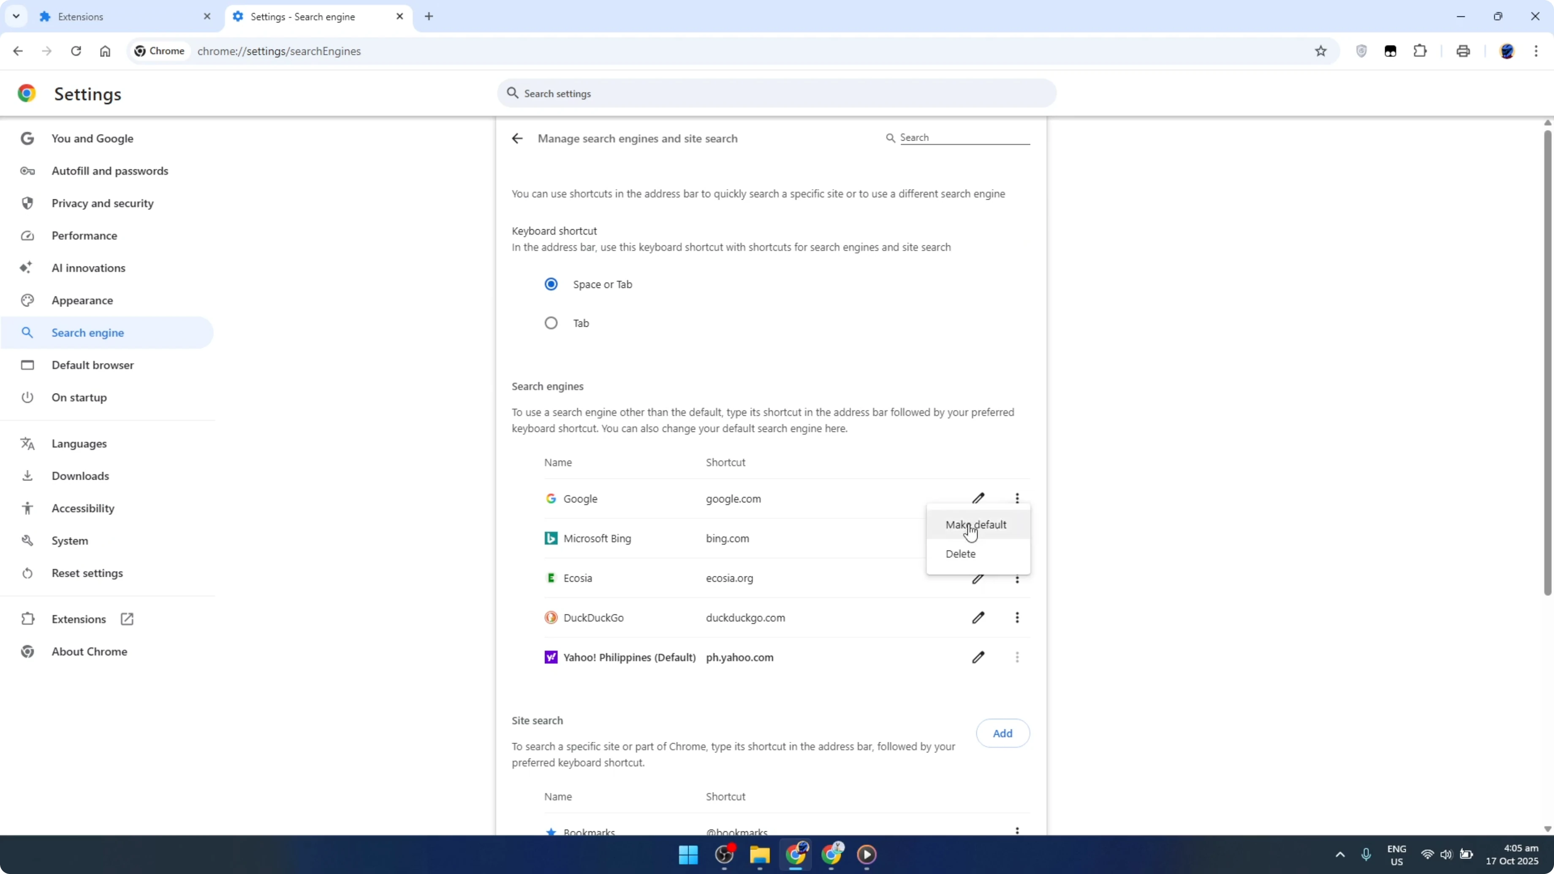Close the Extensions tab

207,16
